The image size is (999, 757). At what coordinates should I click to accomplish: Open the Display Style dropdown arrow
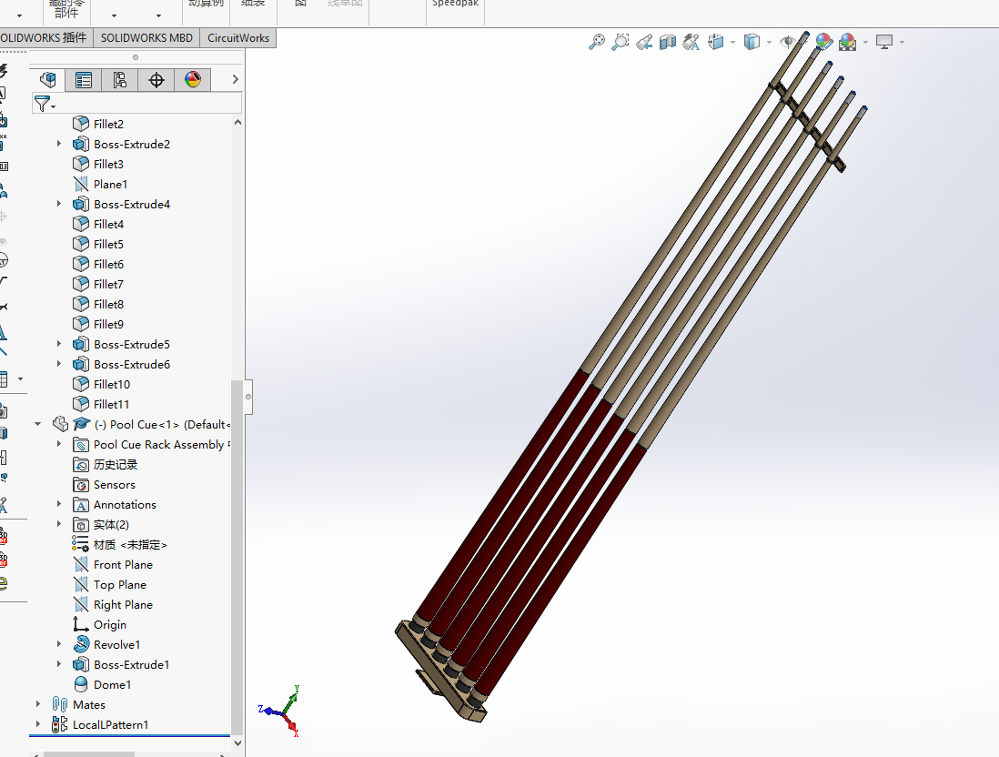coord(769,43)
